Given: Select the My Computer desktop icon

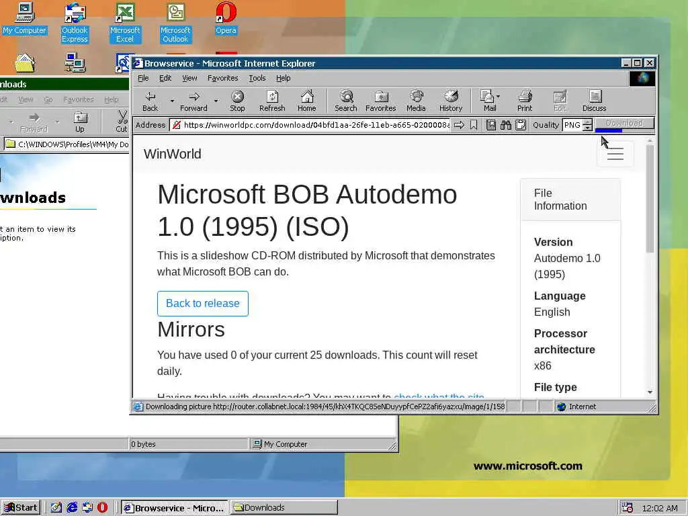Looking at the screenshot, I should point(24,18).
